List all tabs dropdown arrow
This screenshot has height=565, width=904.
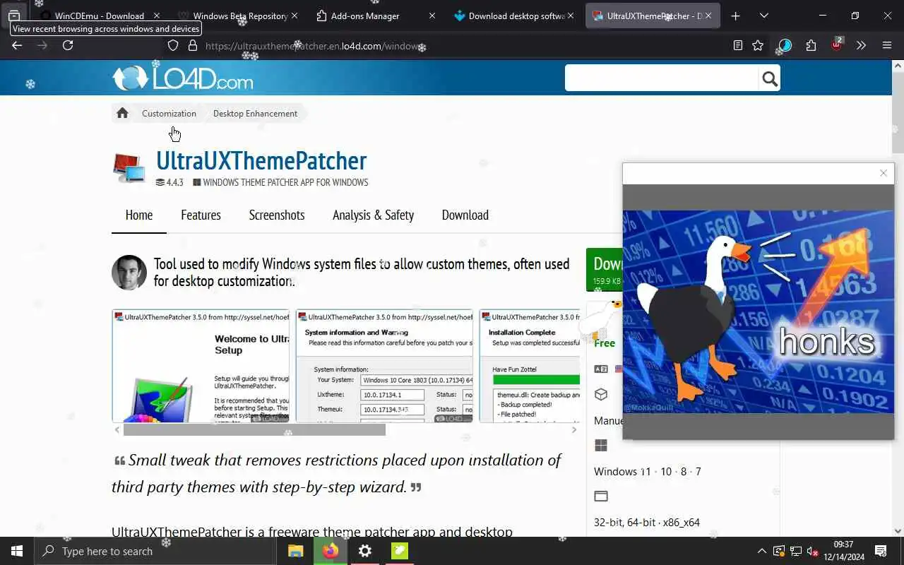pos(763,16)
